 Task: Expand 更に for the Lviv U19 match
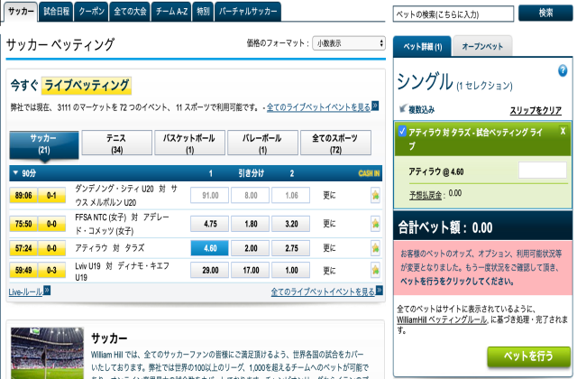[x=329, y=271]
